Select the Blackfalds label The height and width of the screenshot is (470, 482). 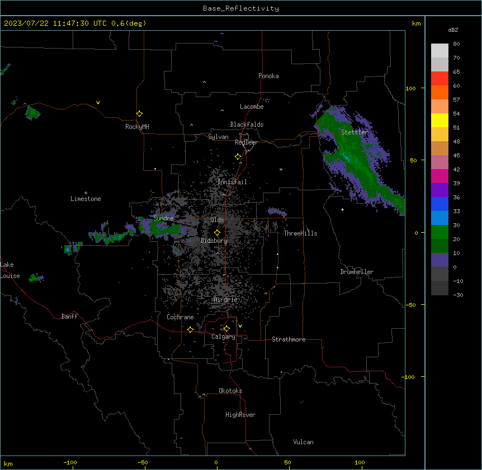pyautogui.click(x=247, y=124)
